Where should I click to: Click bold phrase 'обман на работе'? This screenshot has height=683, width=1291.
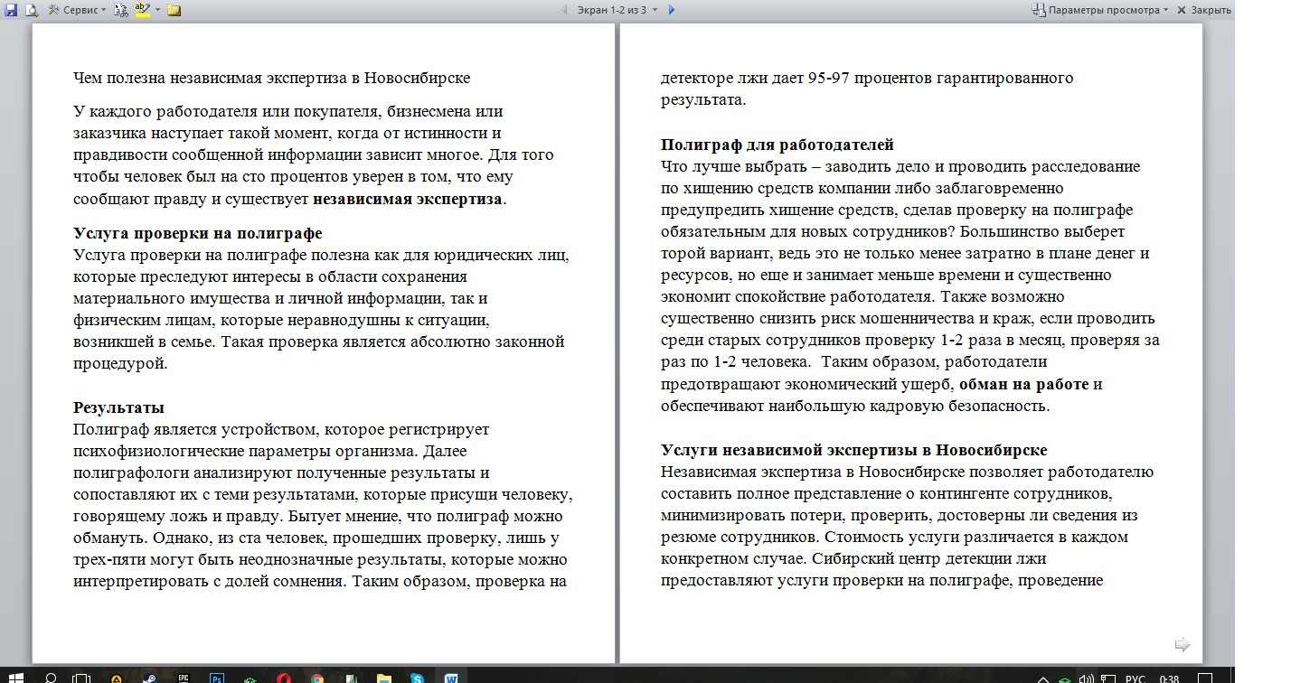[1024, 384]
